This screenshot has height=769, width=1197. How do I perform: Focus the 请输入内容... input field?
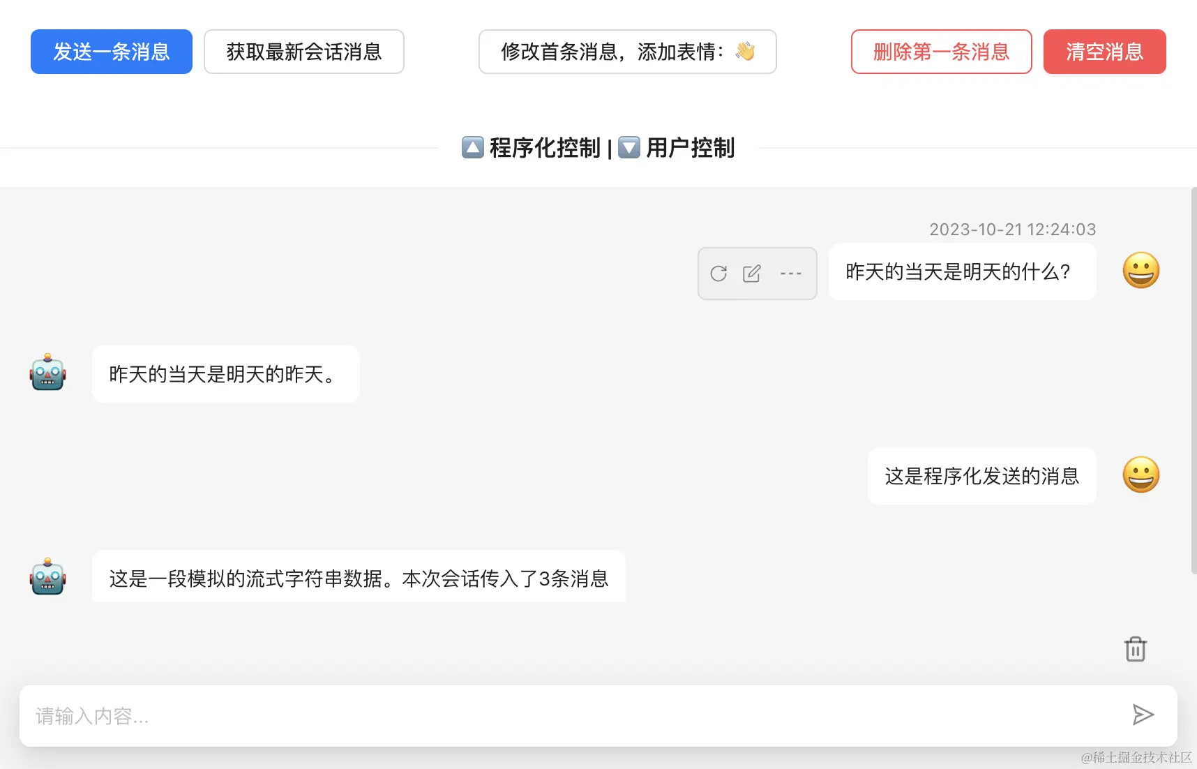coord(598,716)
